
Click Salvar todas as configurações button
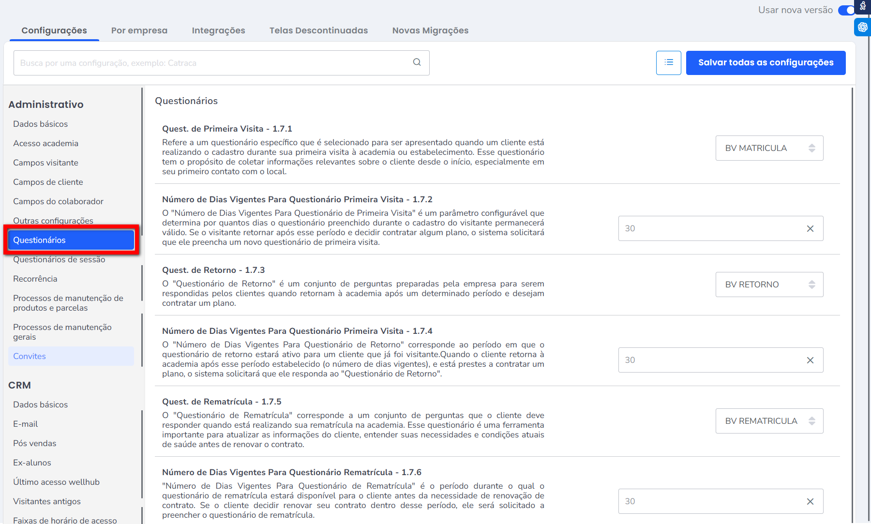coord(766,63)
